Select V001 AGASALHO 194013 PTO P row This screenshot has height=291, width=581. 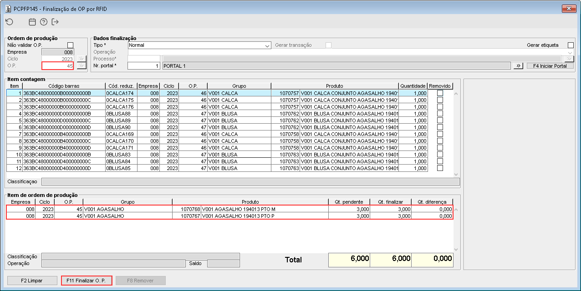coord(229,216)
